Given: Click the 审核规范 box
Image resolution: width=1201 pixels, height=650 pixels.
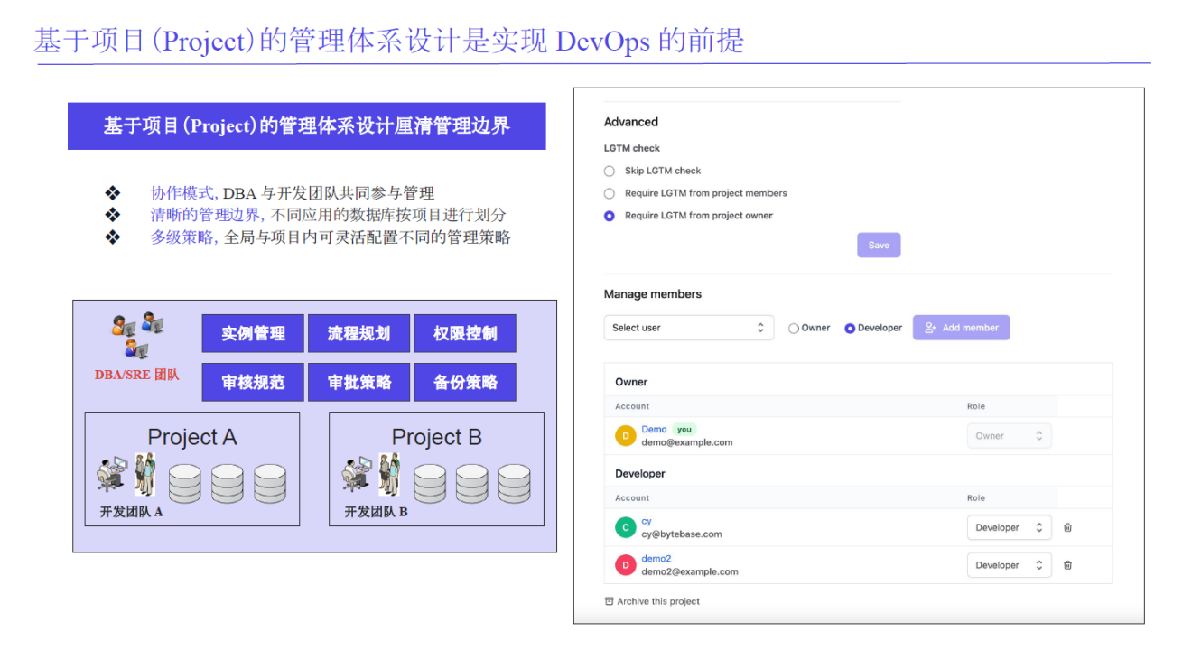Looking at the screenshot, I should 253,382.
